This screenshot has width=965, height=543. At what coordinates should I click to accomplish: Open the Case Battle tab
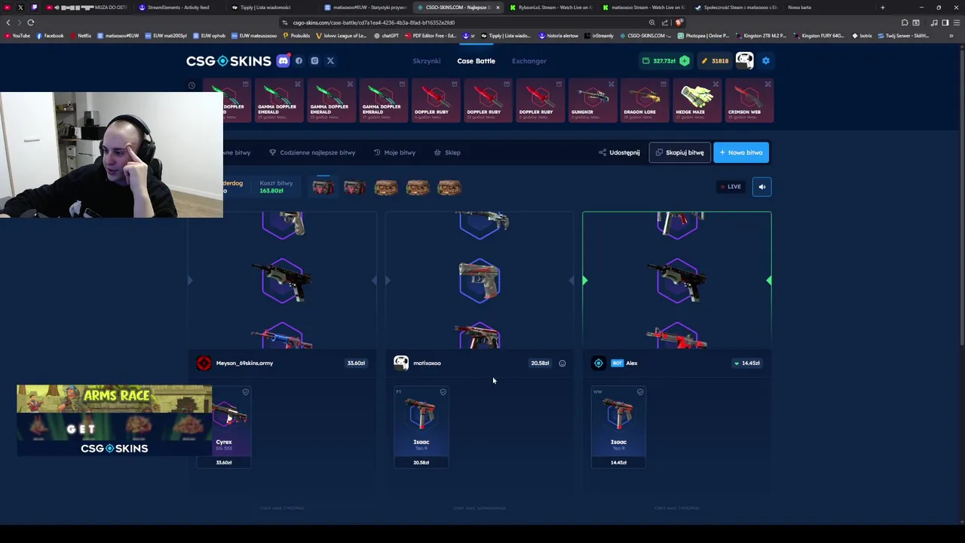(476, 61)
